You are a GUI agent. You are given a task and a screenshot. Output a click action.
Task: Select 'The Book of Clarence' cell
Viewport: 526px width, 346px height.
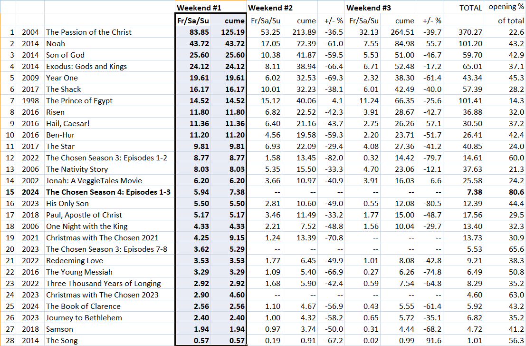coord(109,306)
